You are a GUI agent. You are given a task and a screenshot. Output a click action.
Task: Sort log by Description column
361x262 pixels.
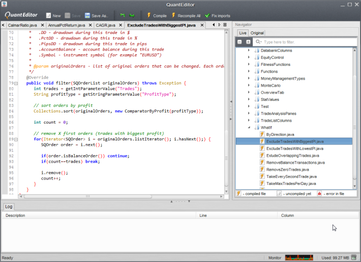pyautogui.click(x=99, y=215)
